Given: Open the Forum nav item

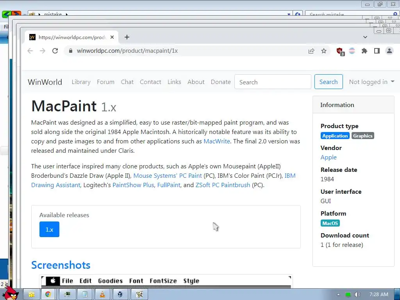Looking at the screenshot, I should tap(105, 82).
